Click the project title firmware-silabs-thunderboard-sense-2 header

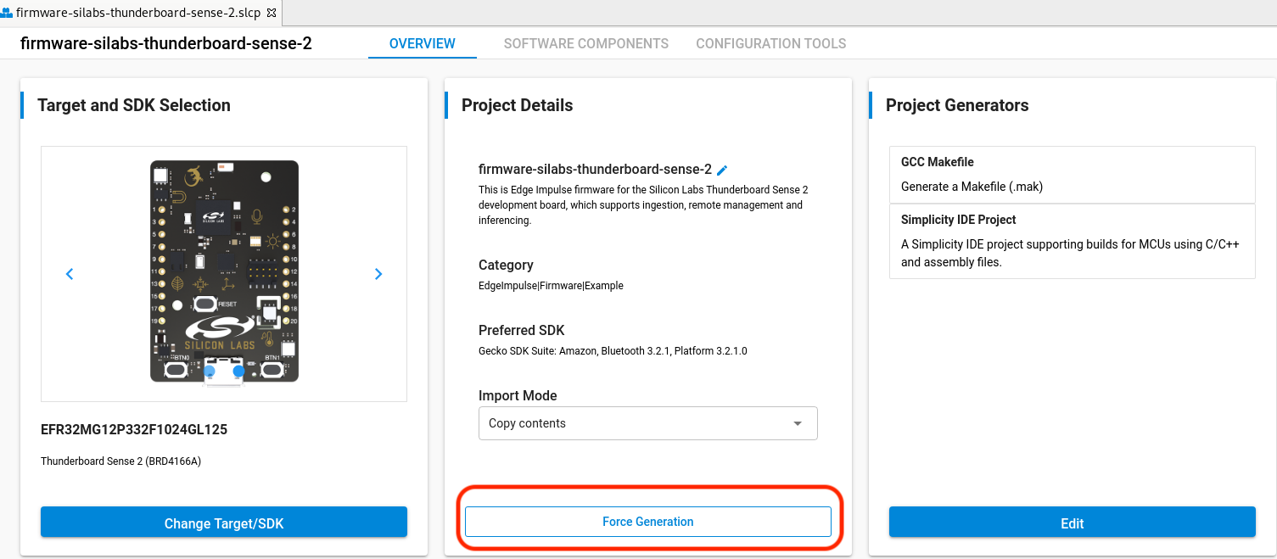pos(166,43)
